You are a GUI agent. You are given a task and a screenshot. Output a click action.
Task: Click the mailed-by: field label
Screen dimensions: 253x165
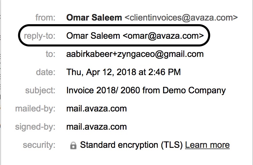click(35, 109)
